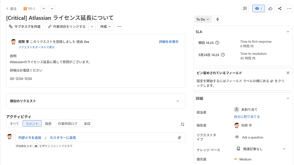294x165 pixels.
Task: Click the activity sort order icon
Action: pos(182,124)
